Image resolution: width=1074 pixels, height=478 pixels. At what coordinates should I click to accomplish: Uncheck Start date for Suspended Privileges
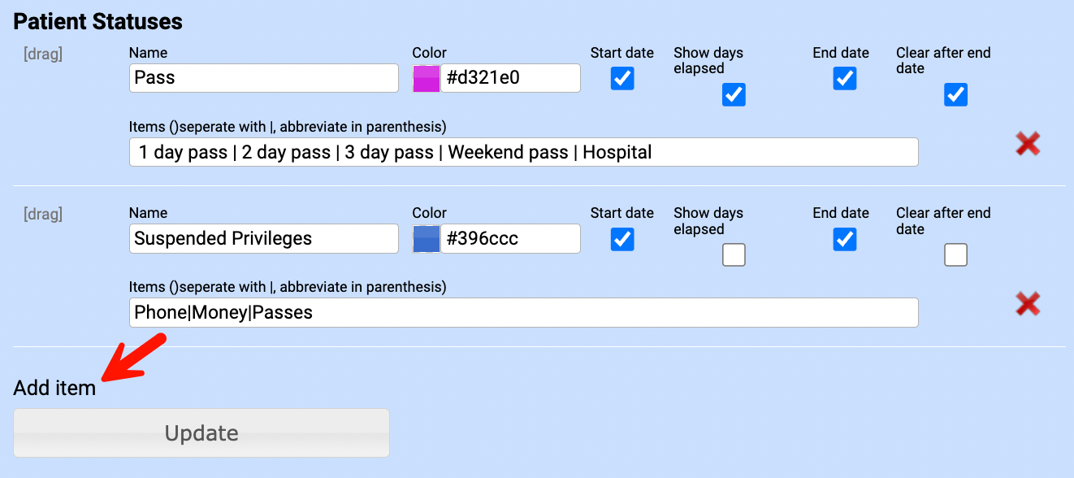(x=622, y=239)
